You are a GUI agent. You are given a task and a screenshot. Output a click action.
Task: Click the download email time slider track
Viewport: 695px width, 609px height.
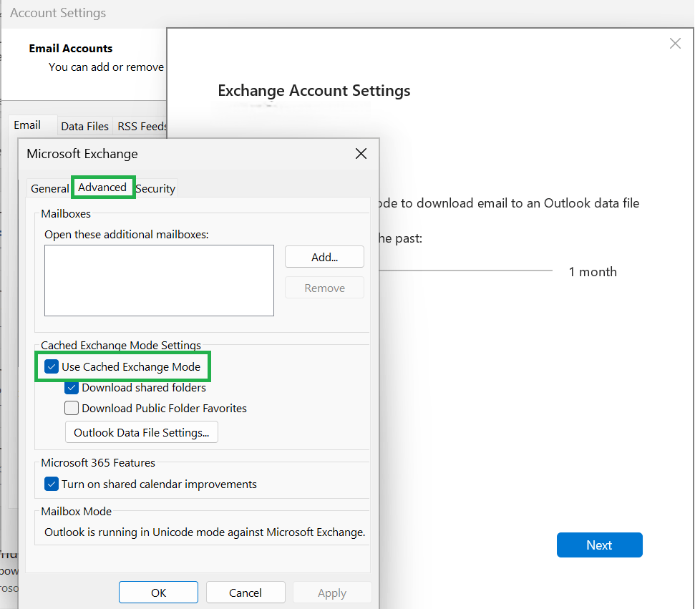point(465,271)
